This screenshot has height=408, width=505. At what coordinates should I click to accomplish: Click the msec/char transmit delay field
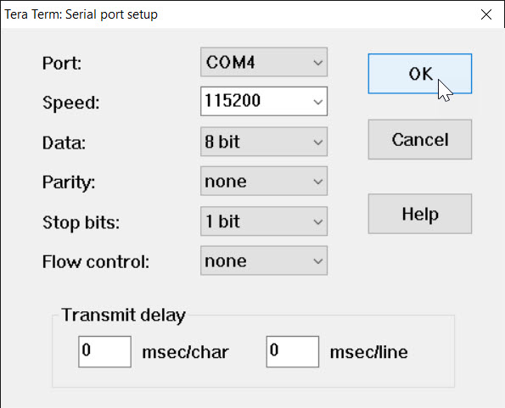pyautogui.click(x=104, y=352)
